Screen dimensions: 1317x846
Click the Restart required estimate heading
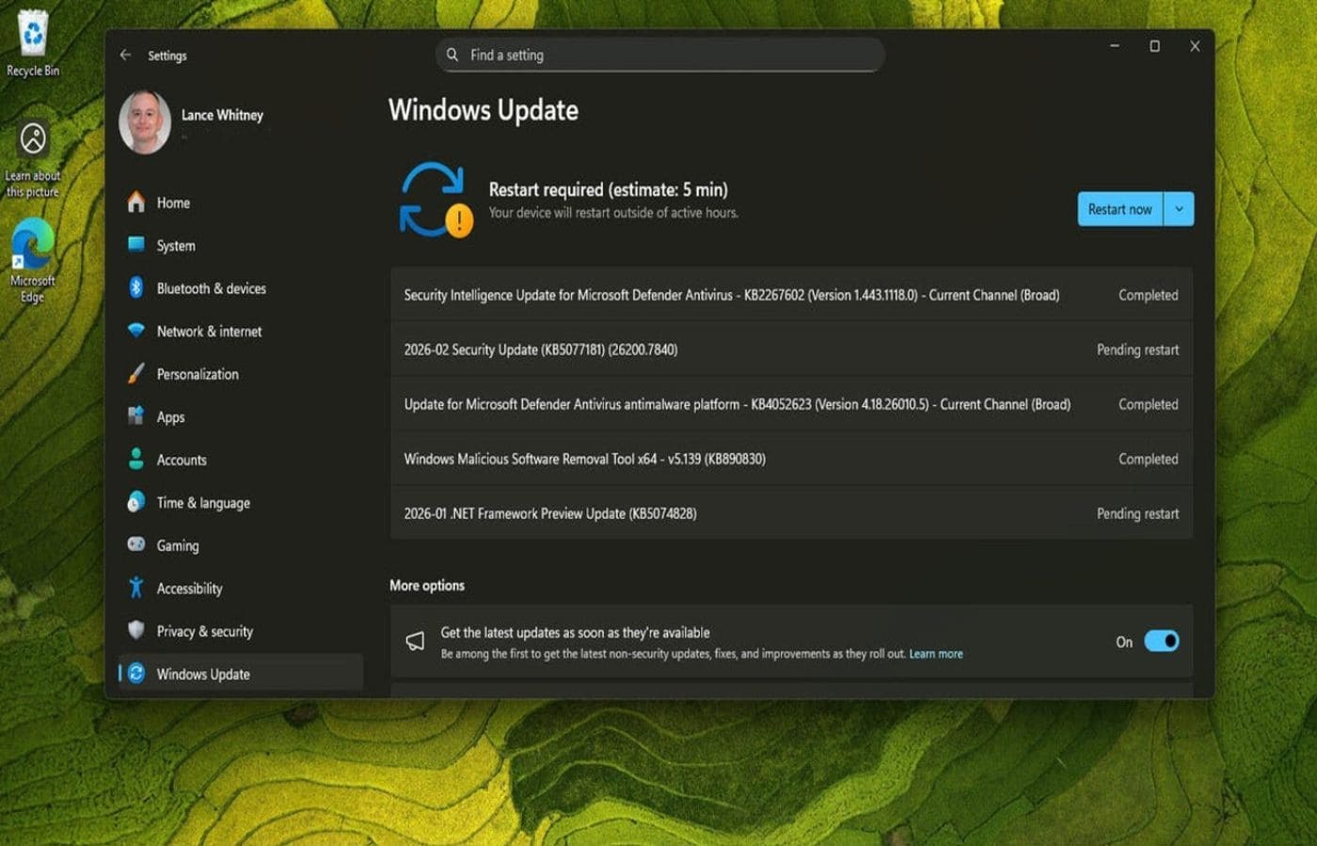(x=608, y=189)
